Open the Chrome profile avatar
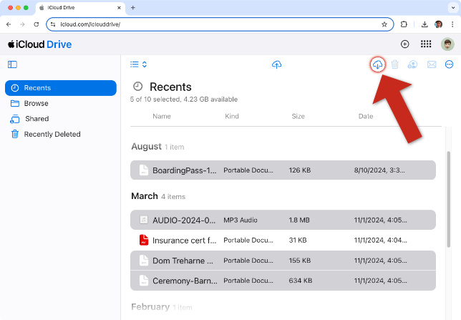461x320 pixels. click(x=438, y=24)
